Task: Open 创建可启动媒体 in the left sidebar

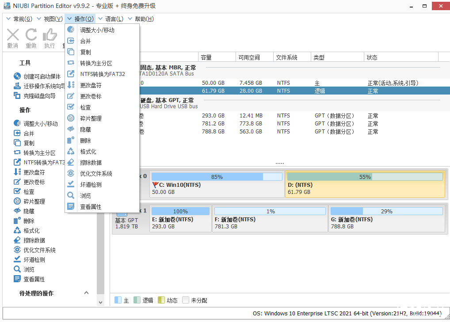Action: pyautogui.click(x=37, y=76)
